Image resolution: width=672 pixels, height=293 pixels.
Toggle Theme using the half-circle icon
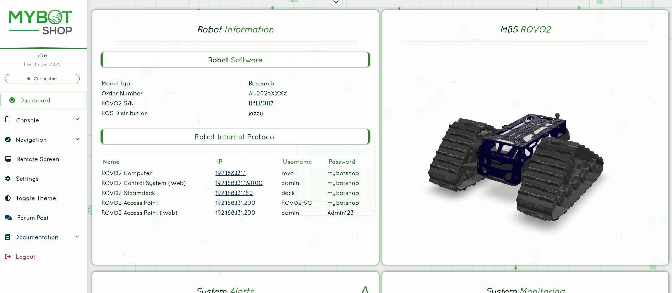click(x=8, y=198)
